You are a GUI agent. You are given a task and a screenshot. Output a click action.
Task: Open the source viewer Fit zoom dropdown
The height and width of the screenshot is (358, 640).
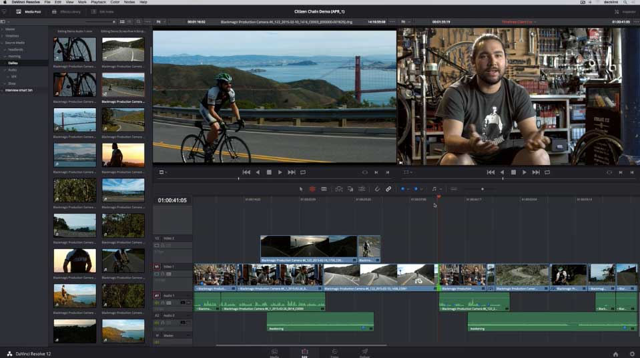pos(160,21)
